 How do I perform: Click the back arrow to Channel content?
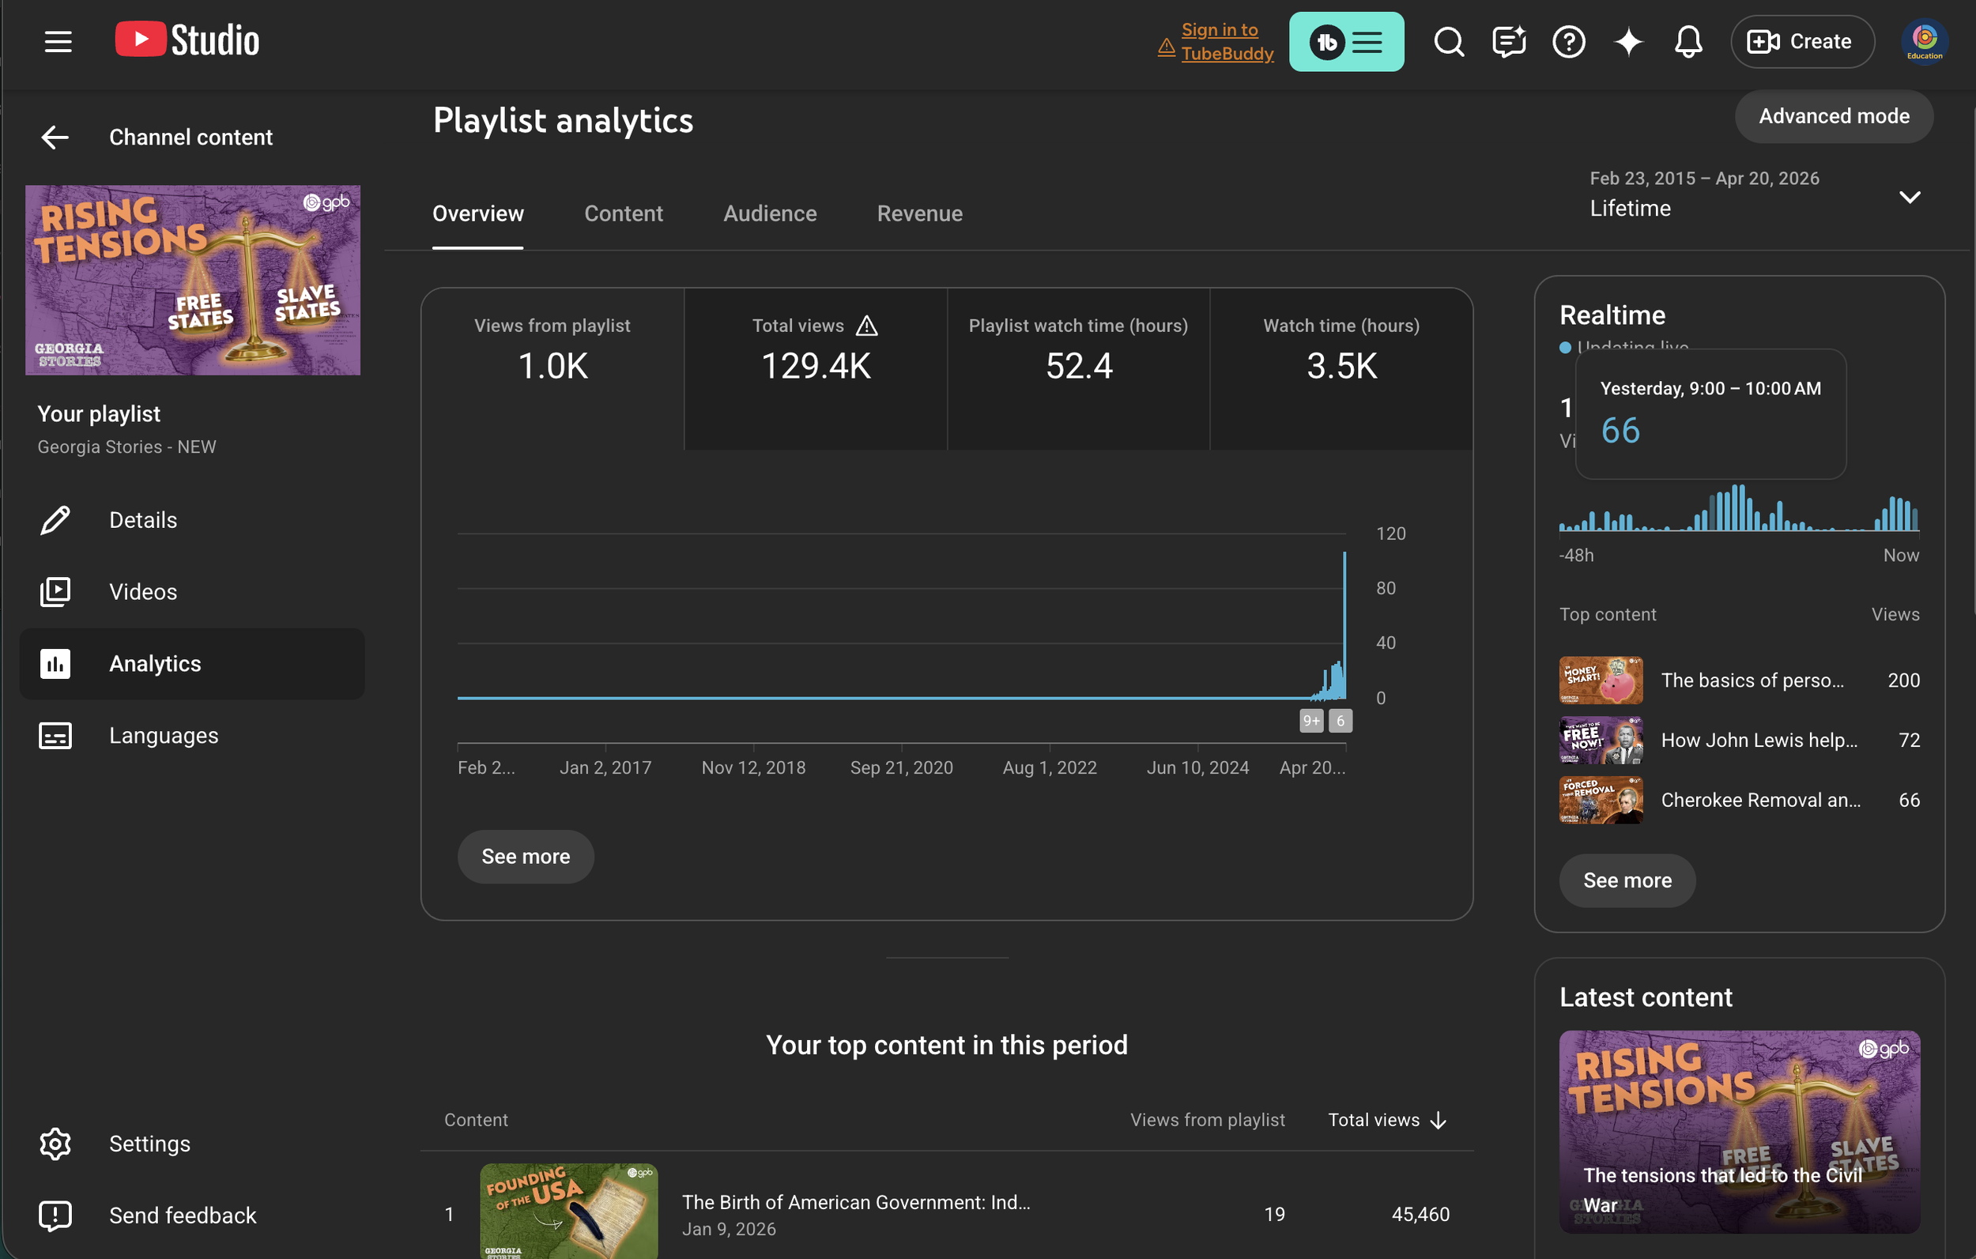55,137
